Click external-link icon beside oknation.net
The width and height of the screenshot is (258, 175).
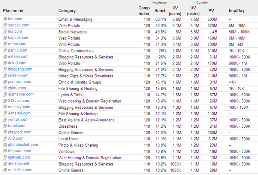pyautogui.click(x=5, y=164)
